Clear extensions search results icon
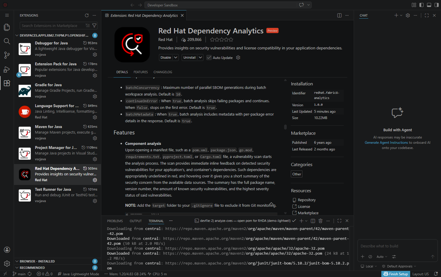Screen dimensions: 441x277 click(x=88, y=26)
